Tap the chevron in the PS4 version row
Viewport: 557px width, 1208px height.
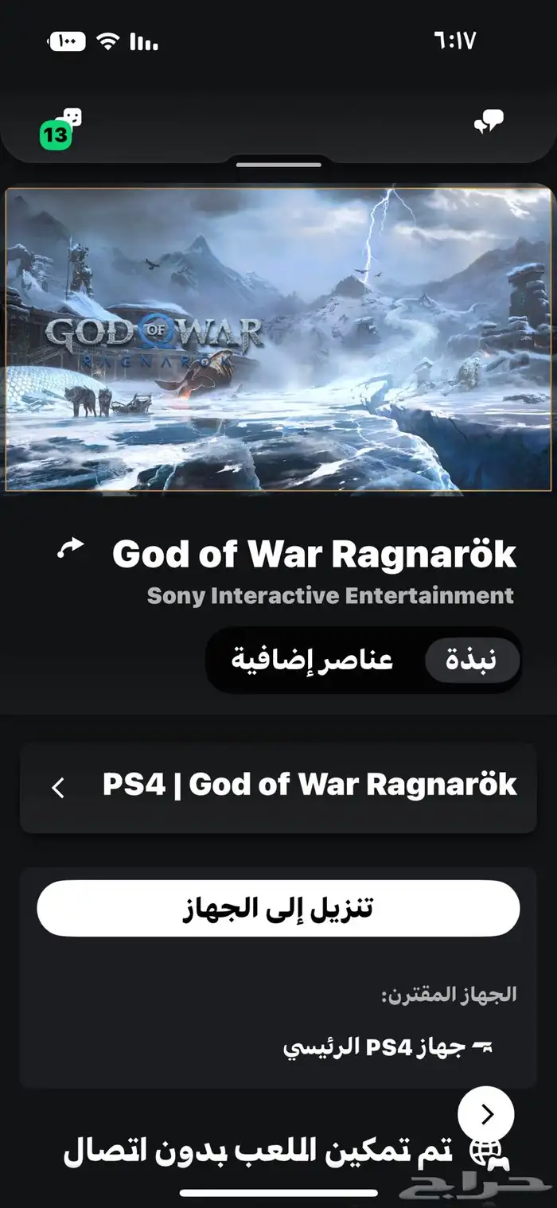coord(58,788)
